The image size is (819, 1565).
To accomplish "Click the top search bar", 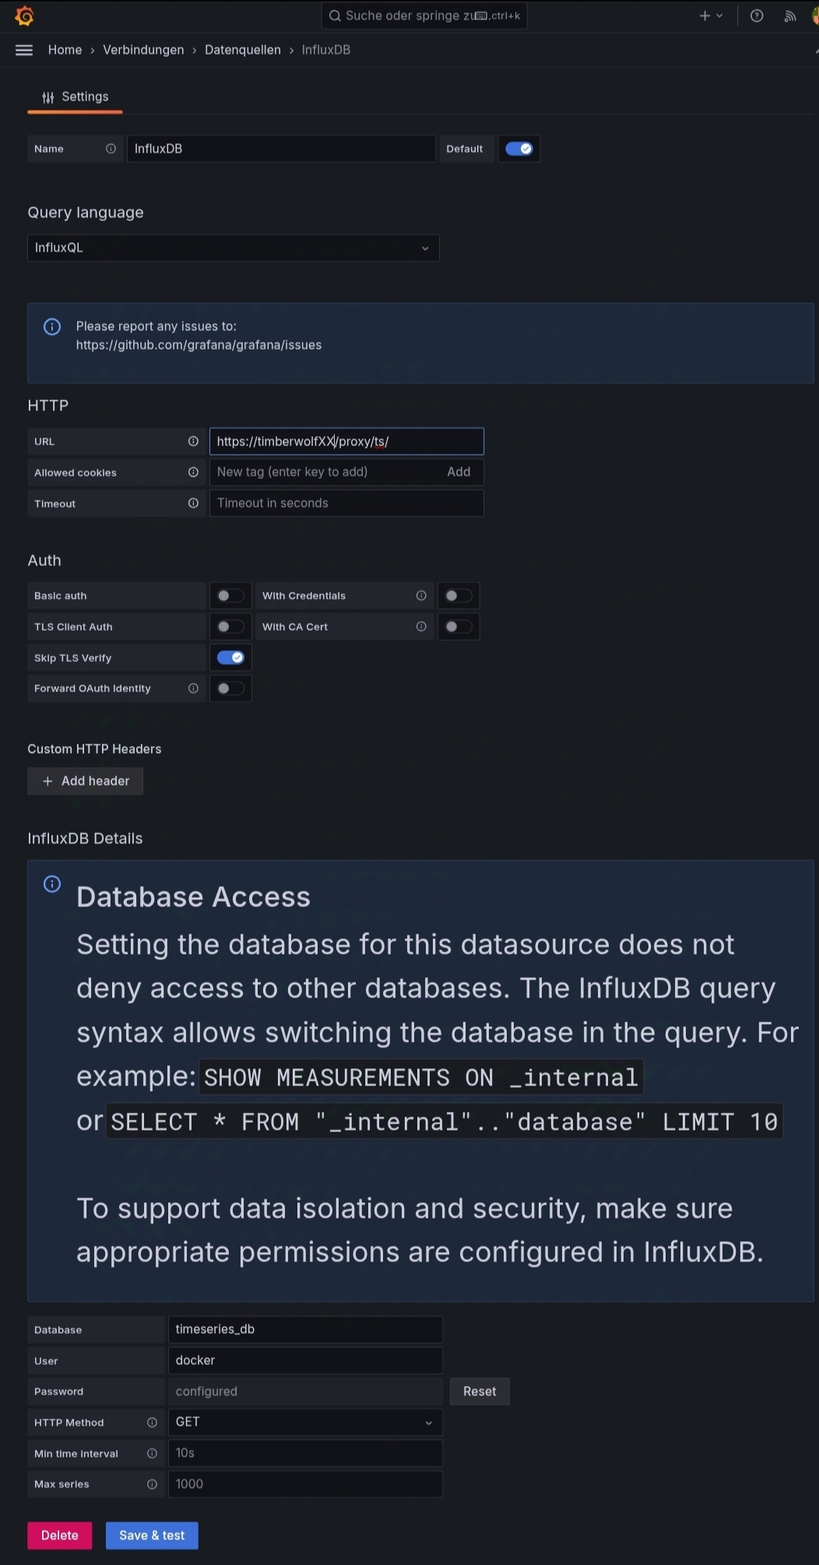I will coord(424,16).
